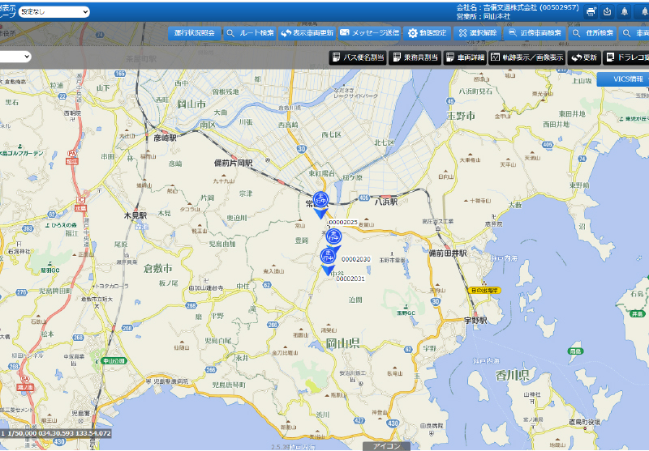649x451 pixels.
Task: Open the first notification bell icon
Action: pos(625,11)
